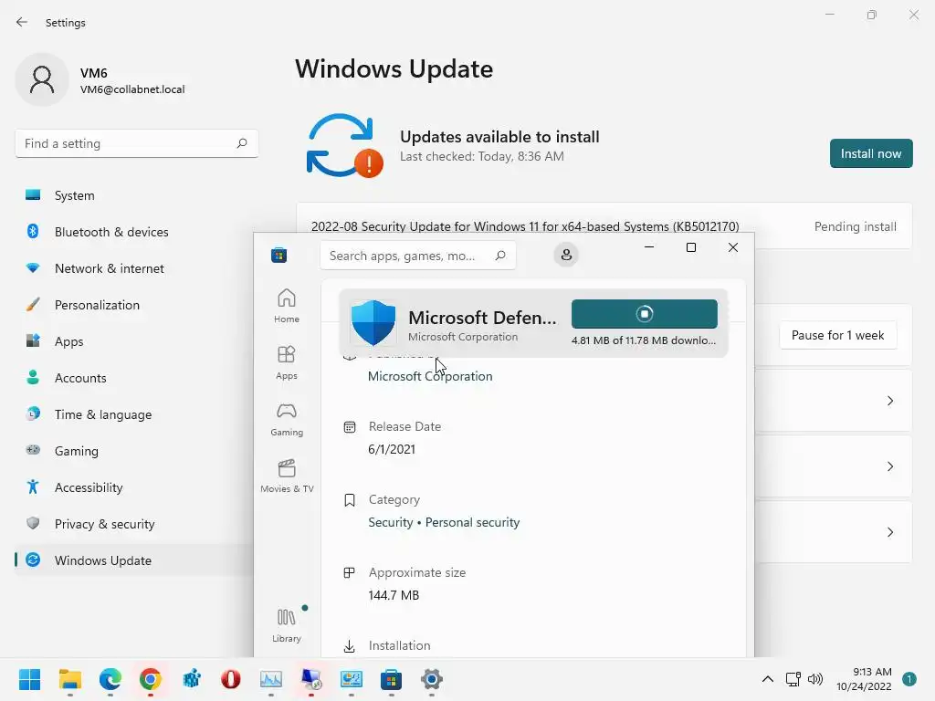Image resolution: width=935 pixels, height=701 pixels.
Task: Click the Windows Update refresh status icon
Action: click(x=344, y=146)
